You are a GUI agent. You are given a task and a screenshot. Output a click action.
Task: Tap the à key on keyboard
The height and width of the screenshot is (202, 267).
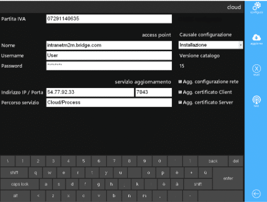click(177, 184)
